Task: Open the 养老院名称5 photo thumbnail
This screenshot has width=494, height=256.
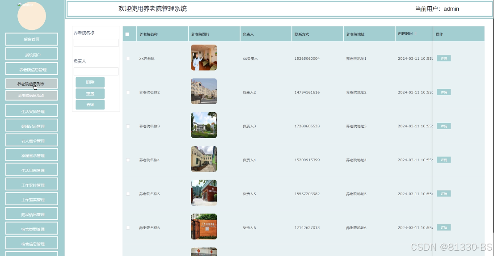Action: pos(204,193)
